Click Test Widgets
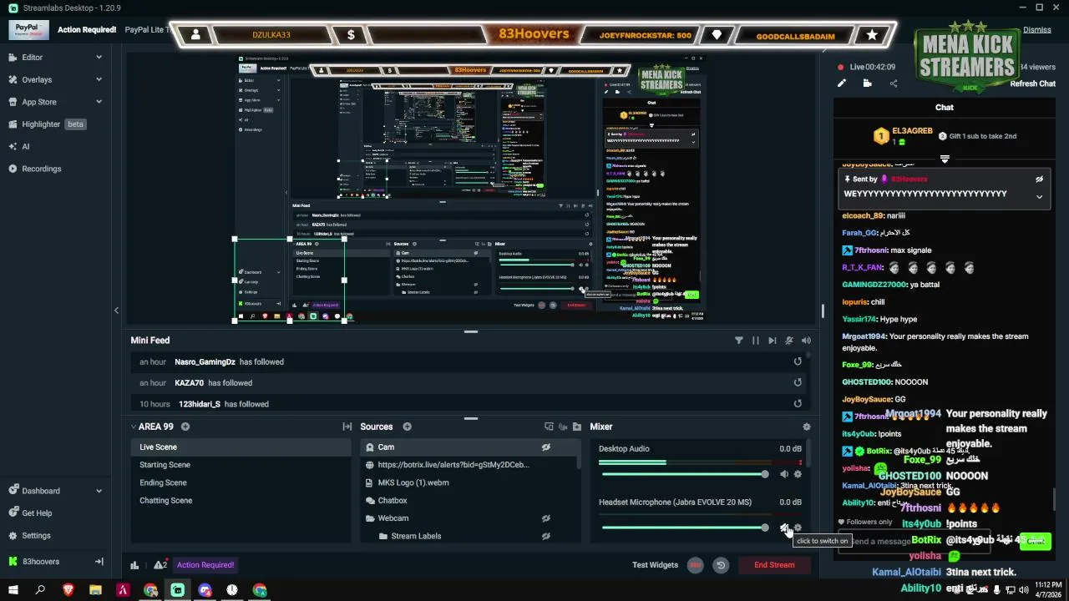Viewport: 1069px width, 601px height. [655, 565]
